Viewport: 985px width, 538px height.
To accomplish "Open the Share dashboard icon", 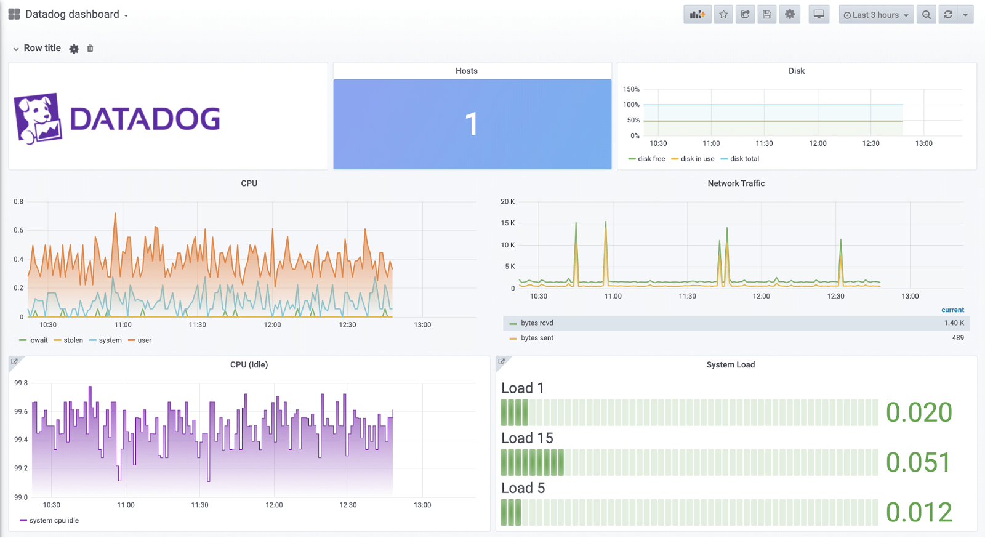I will tap(745, 15).
